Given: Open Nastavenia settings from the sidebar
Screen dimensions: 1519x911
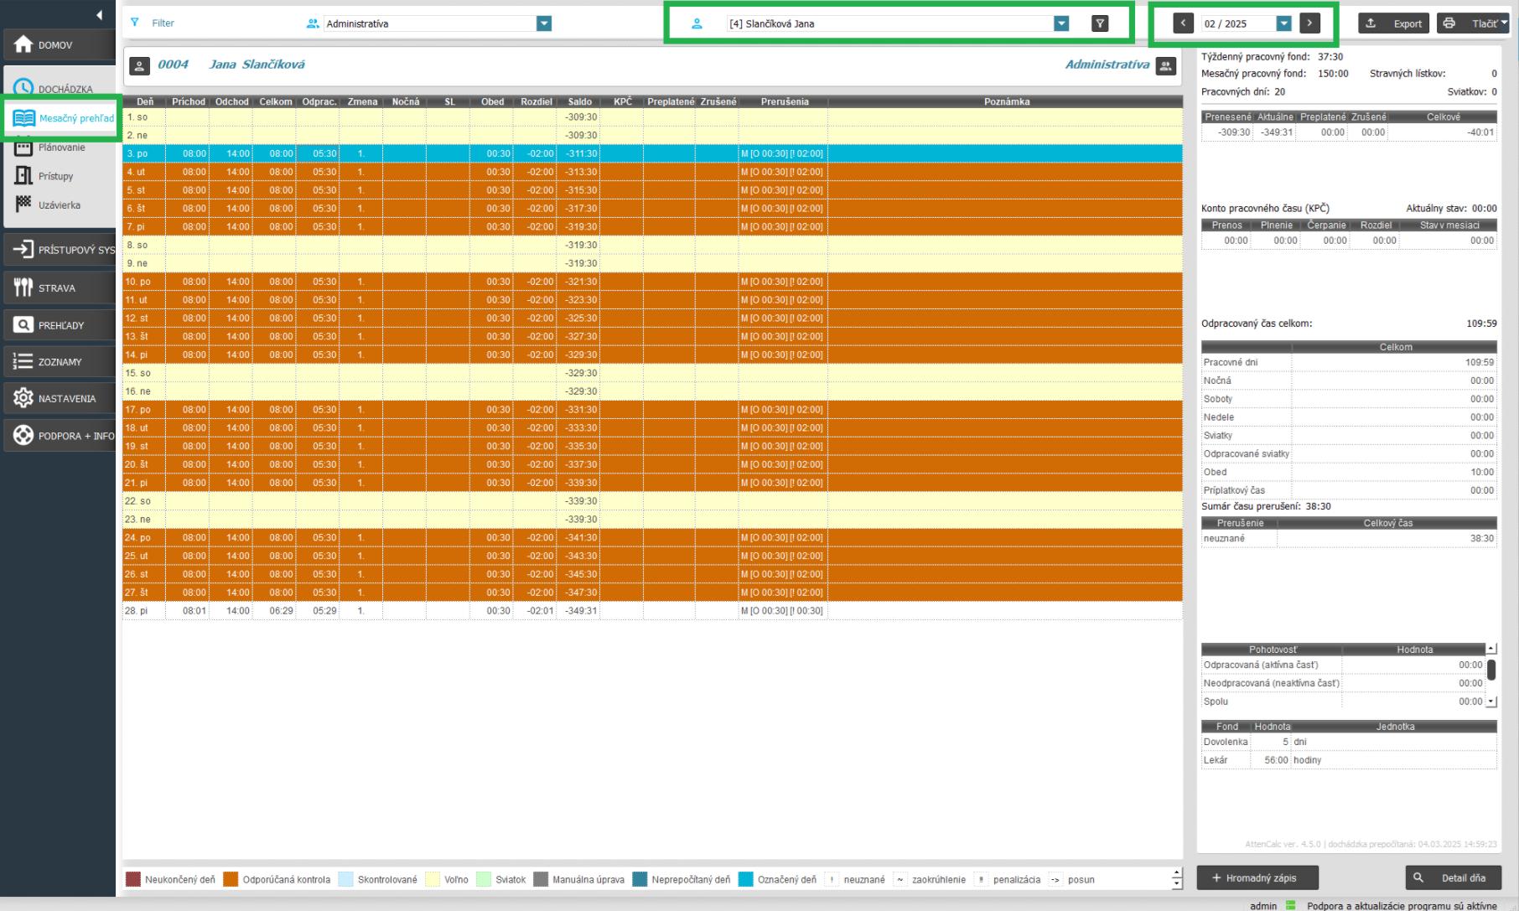Looking at the screenshot, I should pyautogui.click(x=57, y=399).
